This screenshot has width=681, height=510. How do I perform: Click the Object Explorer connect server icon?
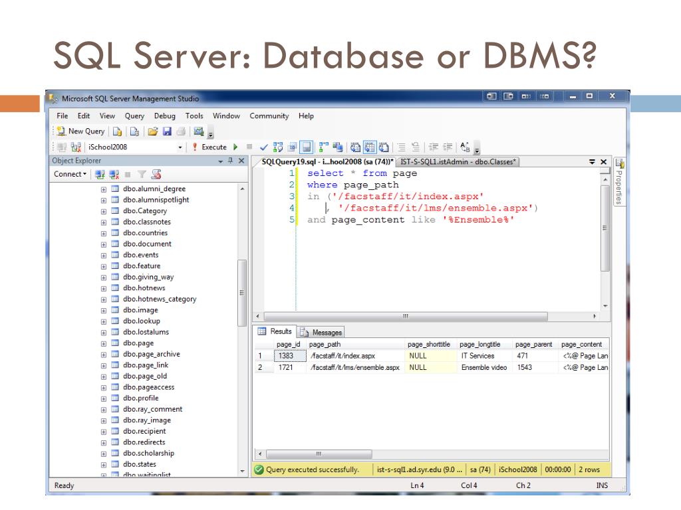pos(100,175)
